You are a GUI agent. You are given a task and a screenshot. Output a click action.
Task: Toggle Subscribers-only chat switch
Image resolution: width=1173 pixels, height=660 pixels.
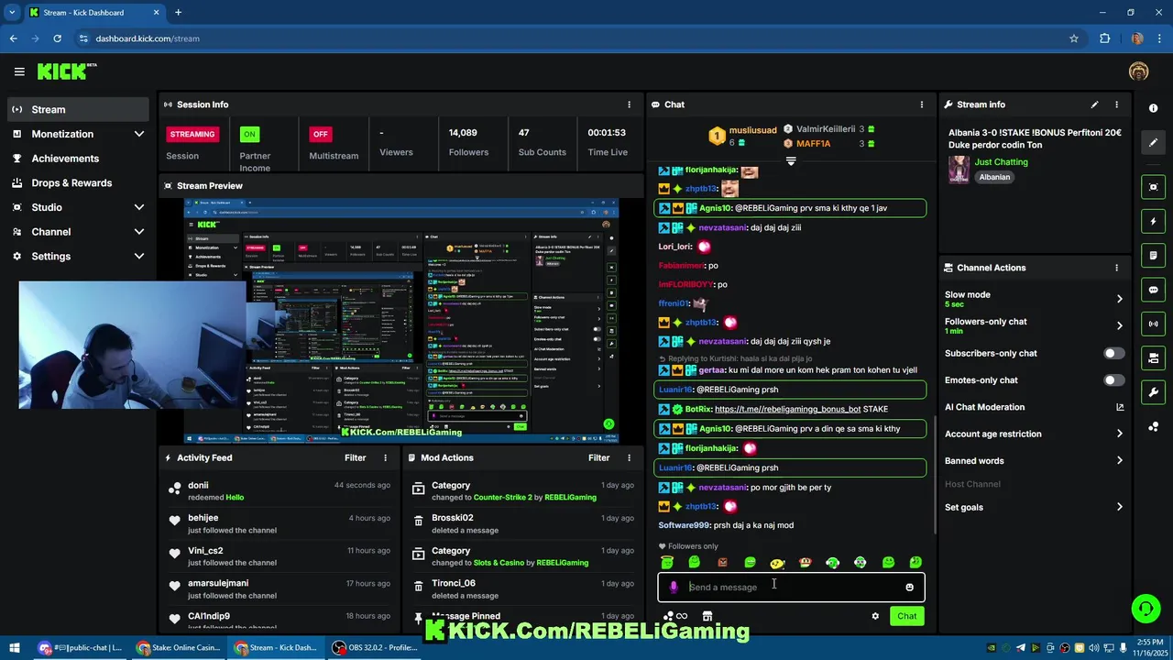click(1113, 353)
